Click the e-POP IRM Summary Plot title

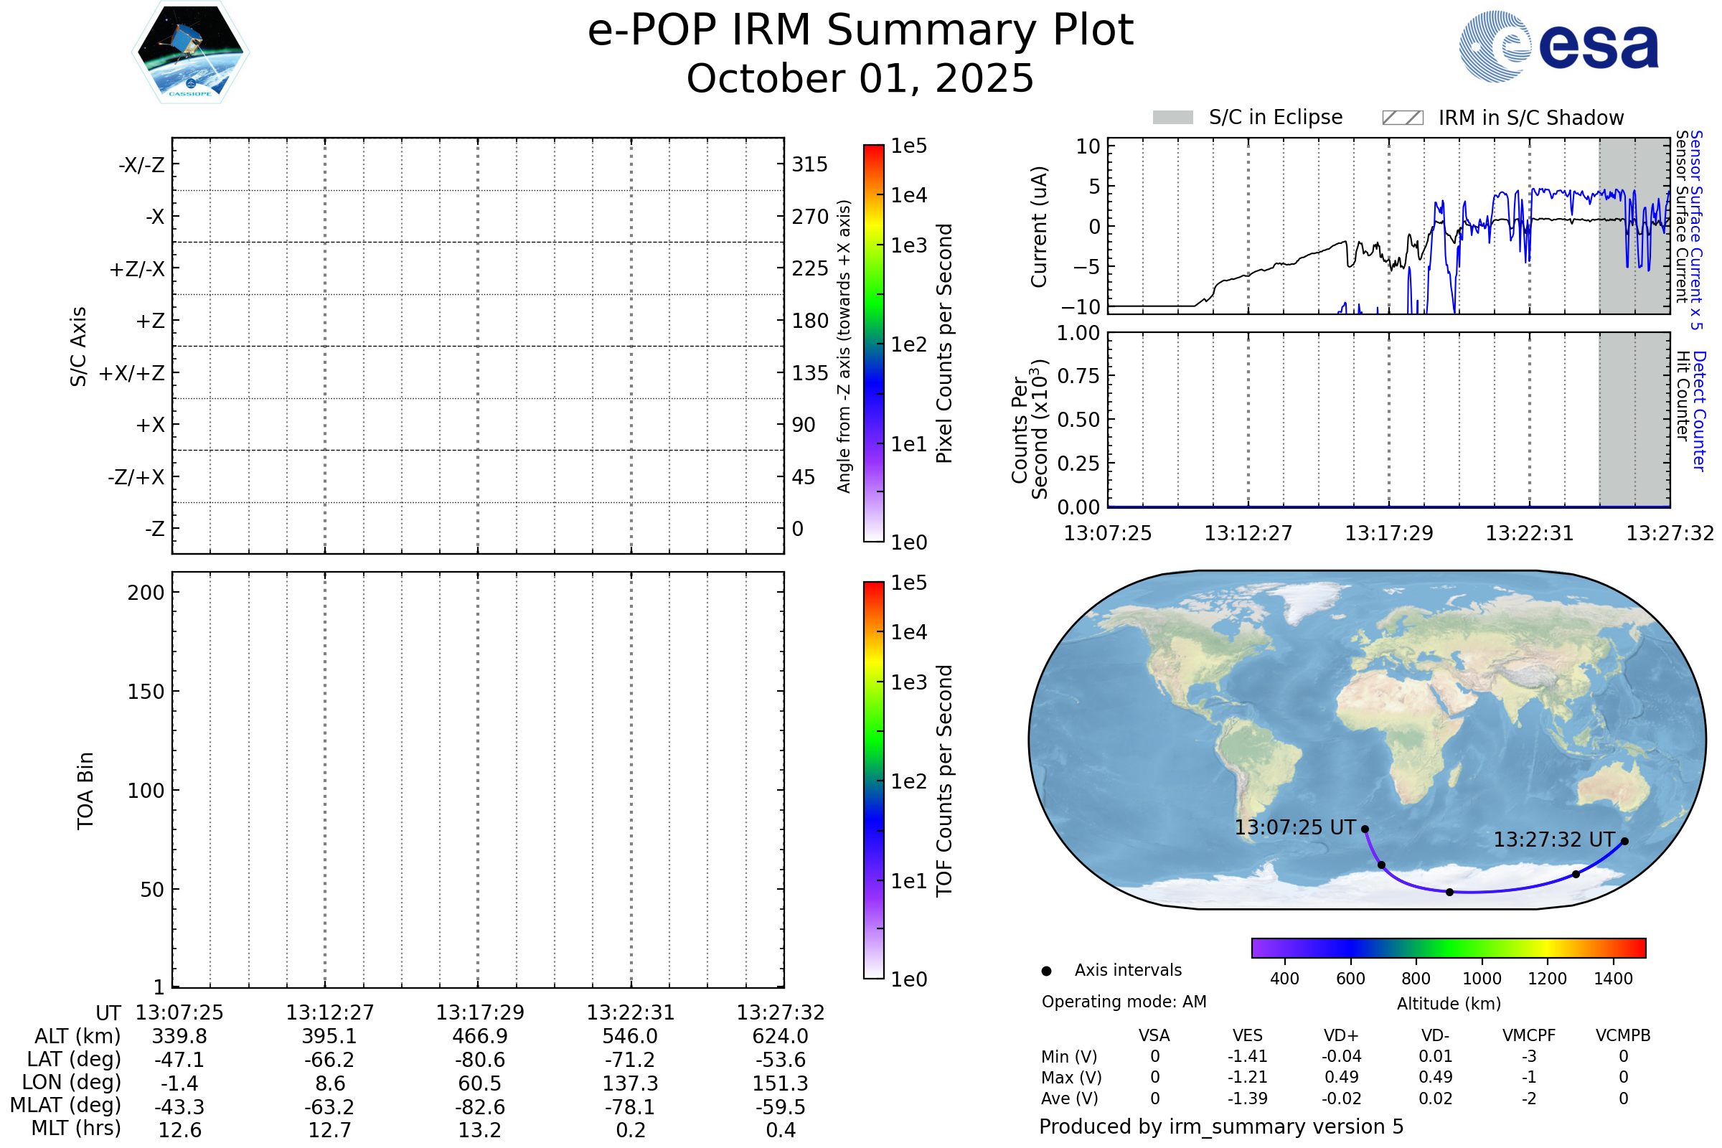click(x=860, y=31)
